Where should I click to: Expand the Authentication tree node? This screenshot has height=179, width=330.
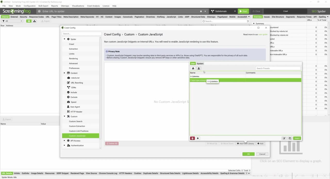(x=64, y=146)
